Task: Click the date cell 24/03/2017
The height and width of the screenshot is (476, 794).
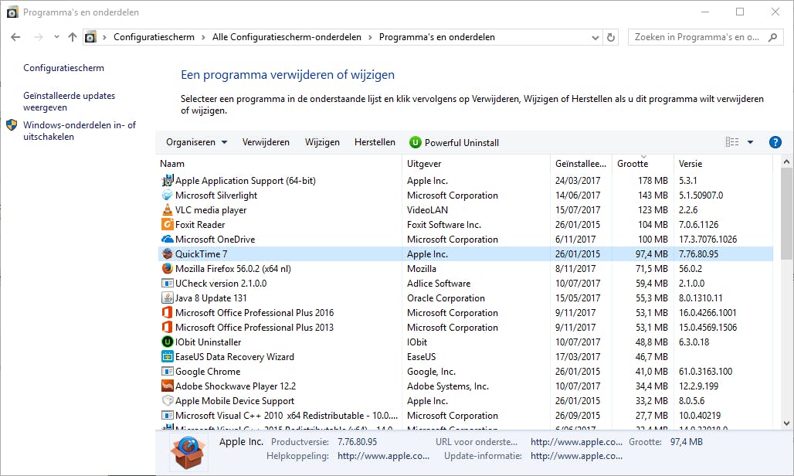Action: pyautogui.click(x=578, y=181)
